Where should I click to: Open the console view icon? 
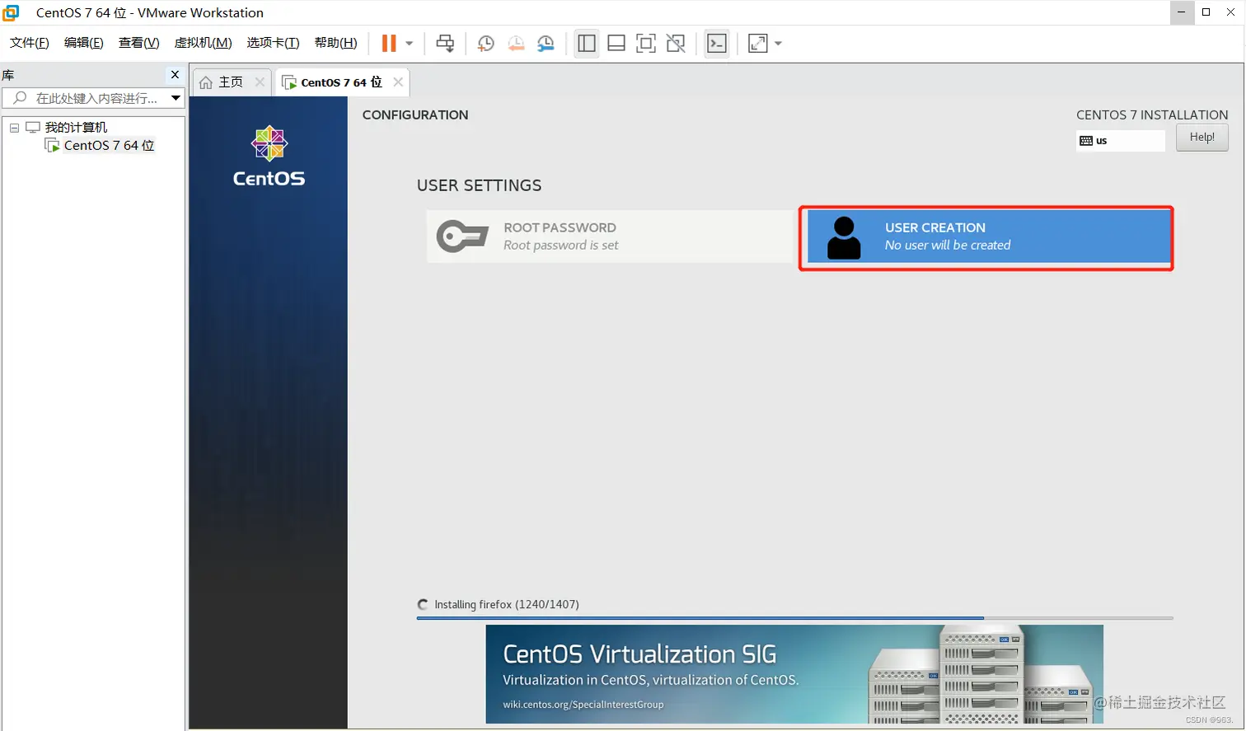[x=717, y=43]
